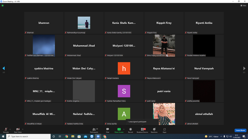Select putri vania's tile
Viewport: 248px width, 139px height.
tap(164, 91)
